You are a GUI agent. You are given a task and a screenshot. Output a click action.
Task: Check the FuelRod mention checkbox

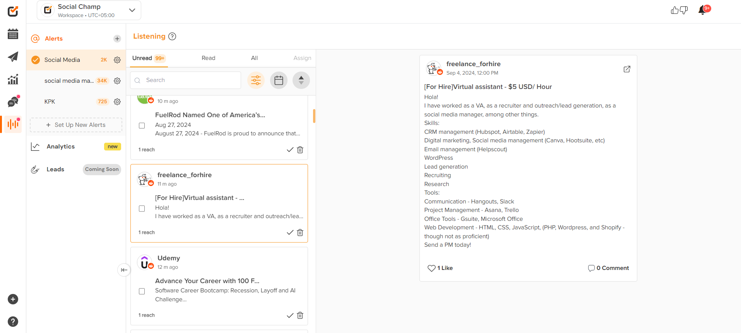click(142, 126)
